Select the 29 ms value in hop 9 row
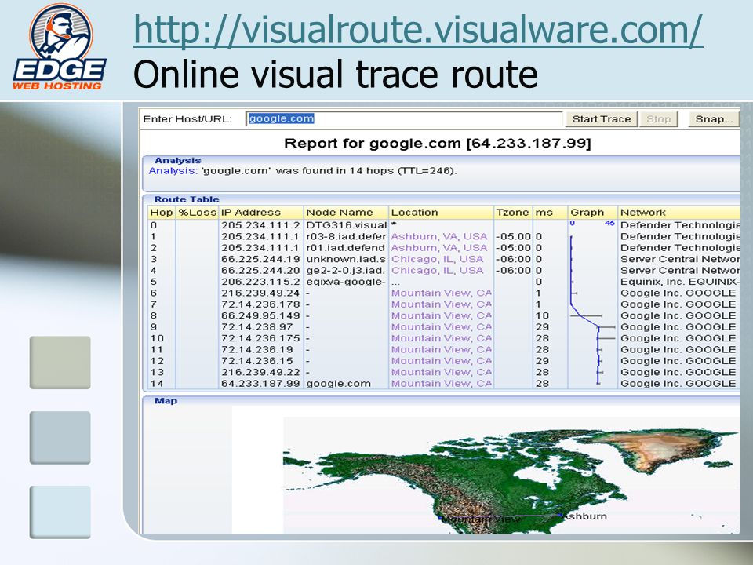 coord(542,326)
